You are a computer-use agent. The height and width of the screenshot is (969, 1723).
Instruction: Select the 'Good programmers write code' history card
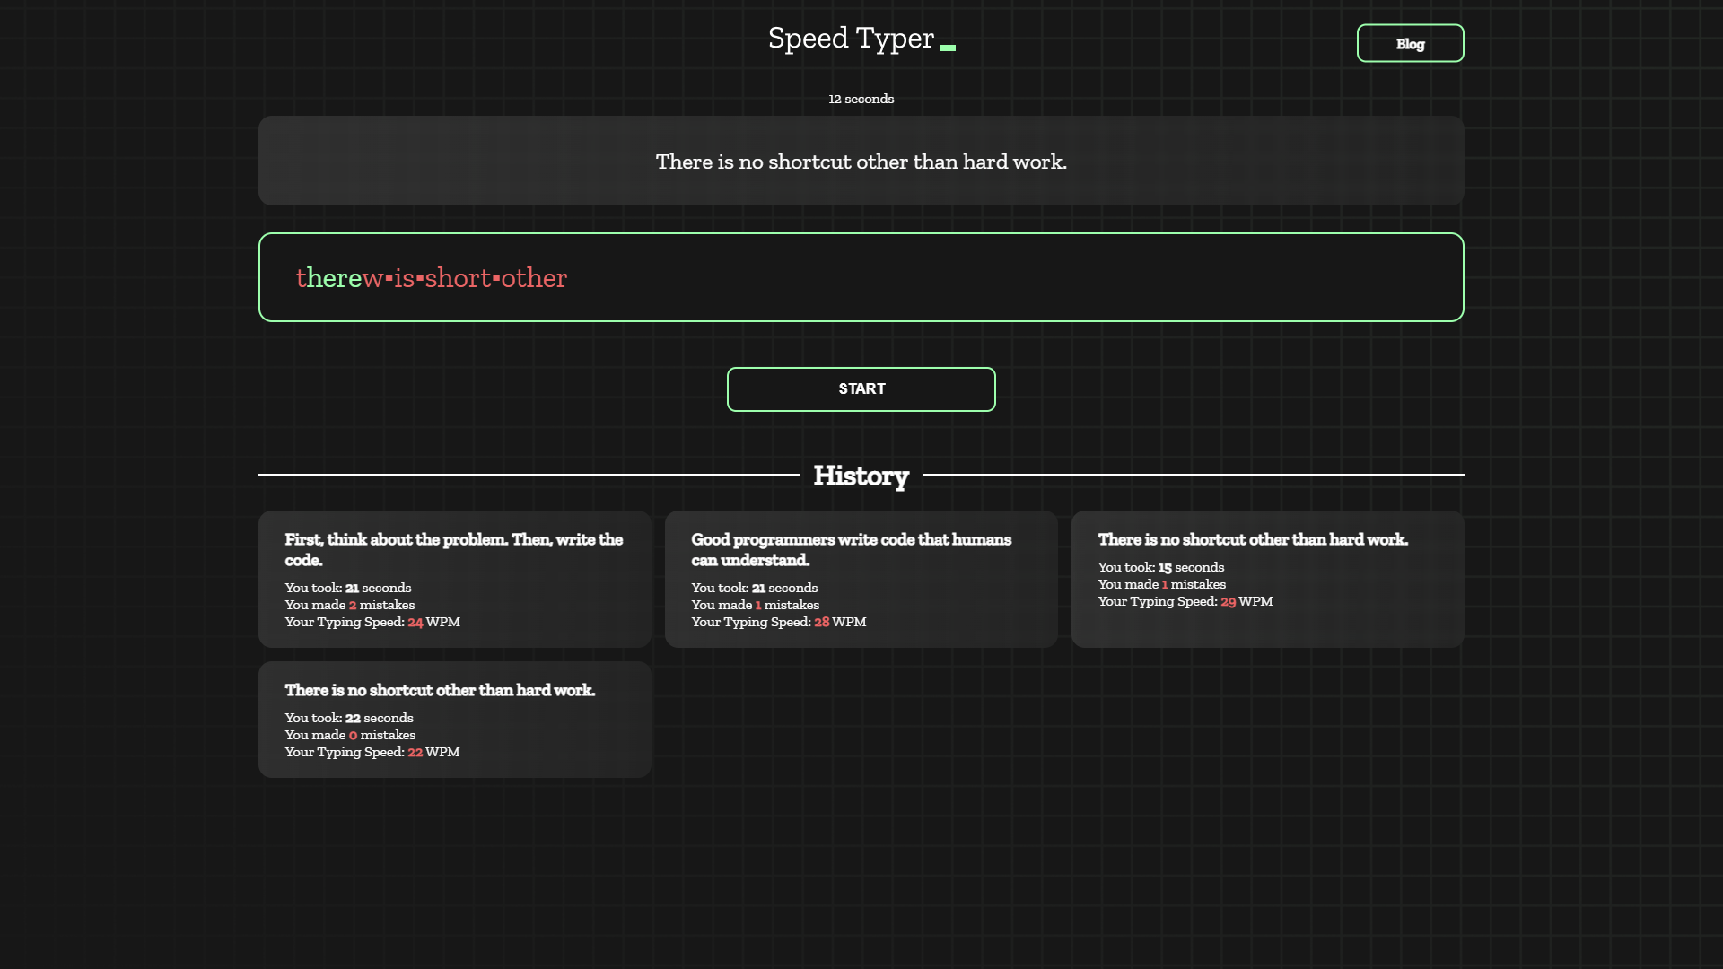point(861,579)
